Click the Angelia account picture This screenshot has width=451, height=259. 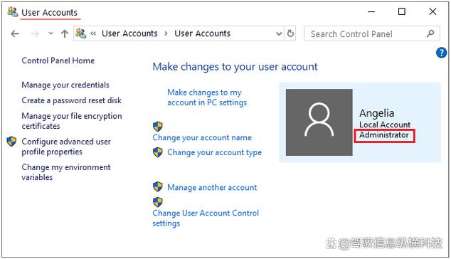[x=319, y=122]
